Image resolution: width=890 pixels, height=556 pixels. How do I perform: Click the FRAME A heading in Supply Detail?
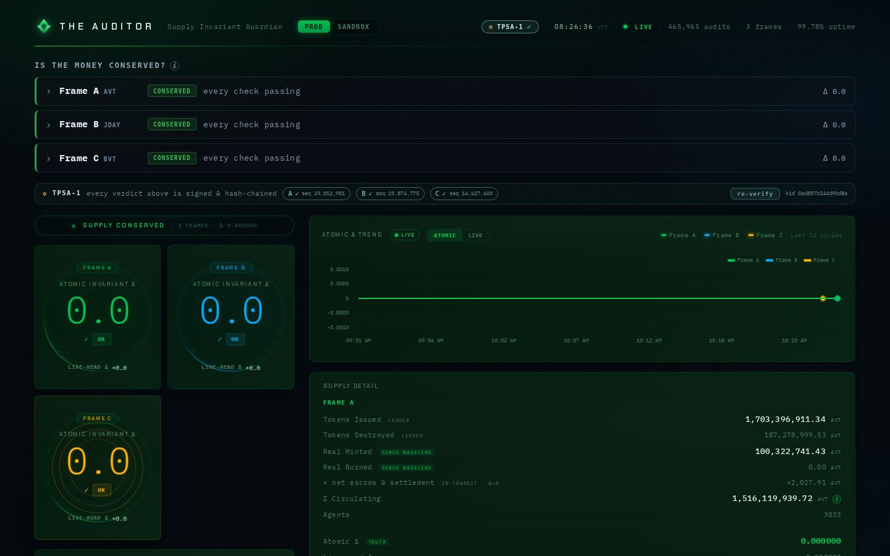point(339,403)
